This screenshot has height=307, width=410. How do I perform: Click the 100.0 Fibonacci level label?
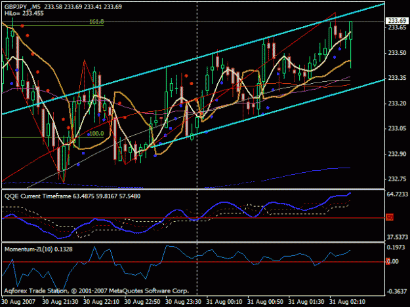(96, 134)
